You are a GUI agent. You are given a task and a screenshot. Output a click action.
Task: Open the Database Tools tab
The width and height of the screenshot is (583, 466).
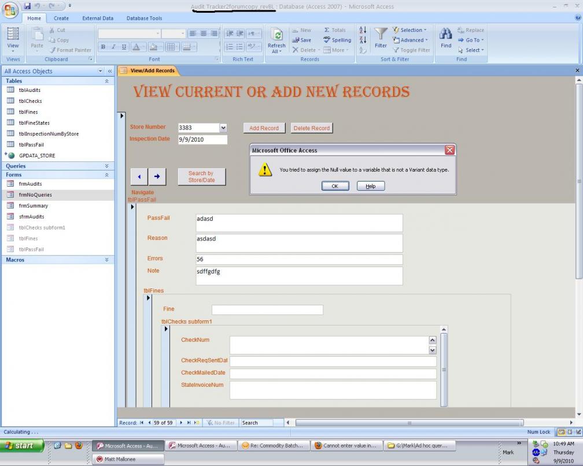[144, 18]
